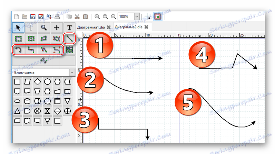Switch to the Диаграмма2.dia tab

click(x=128, y=27)
